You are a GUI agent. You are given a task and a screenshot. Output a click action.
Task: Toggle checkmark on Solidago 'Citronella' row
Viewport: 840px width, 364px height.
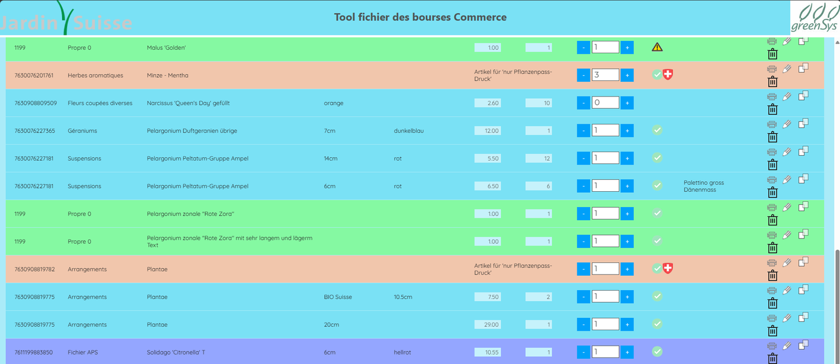(657, 352)
